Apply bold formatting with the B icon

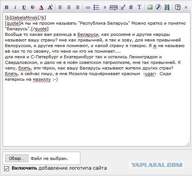pyautogui.click(x=7, y=7)
